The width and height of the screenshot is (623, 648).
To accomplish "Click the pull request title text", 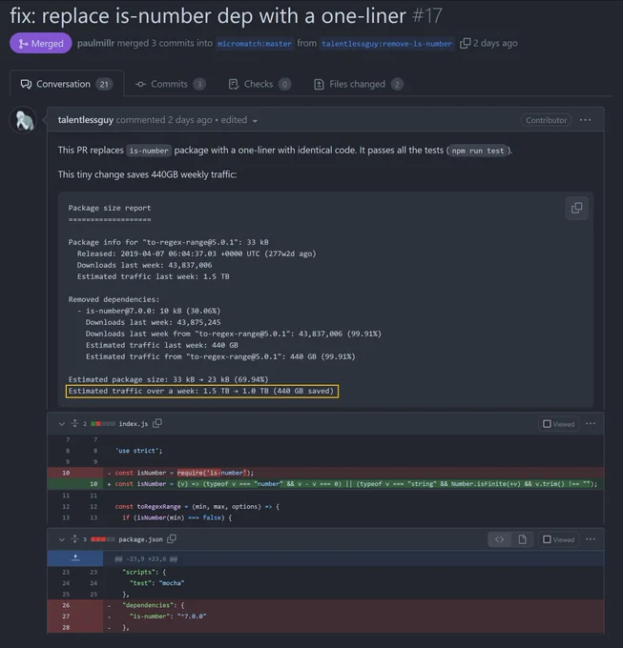I will click(x=208, y=15).
